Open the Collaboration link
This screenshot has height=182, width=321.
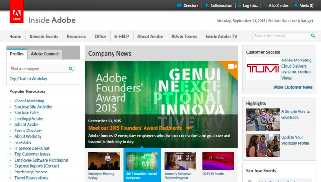pos(221,5)
